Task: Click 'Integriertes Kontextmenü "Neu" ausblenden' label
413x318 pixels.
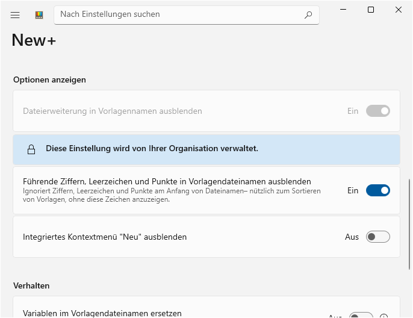Action: pos(105,237)
